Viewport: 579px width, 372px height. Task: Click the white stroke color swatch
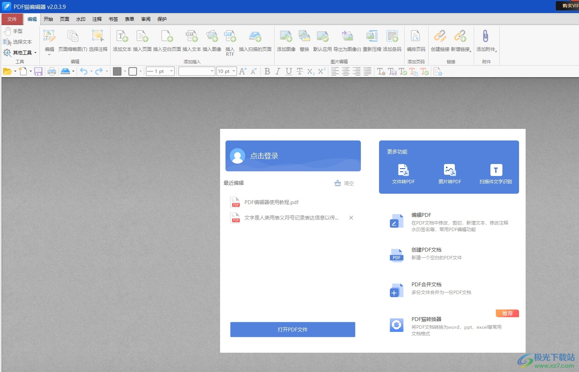(x=133, y=71)
